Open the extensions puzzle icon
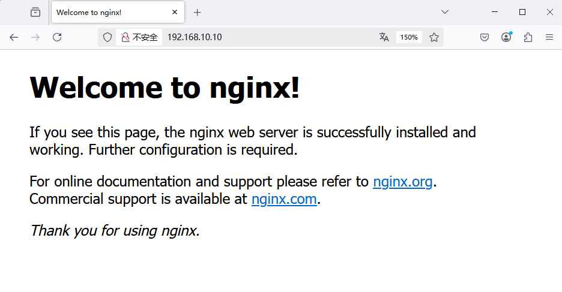This screenshot has width=562, height=292. (528, 37)
